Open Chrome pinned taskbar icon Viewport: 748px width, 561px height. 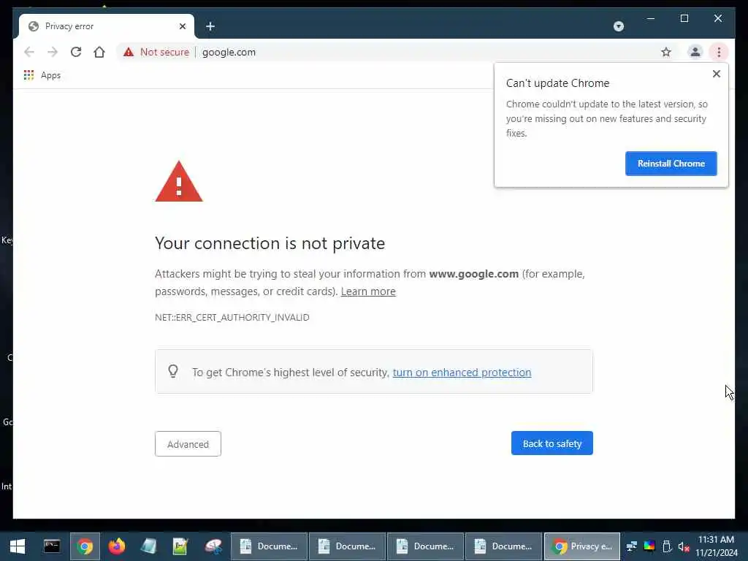point(85,546)
